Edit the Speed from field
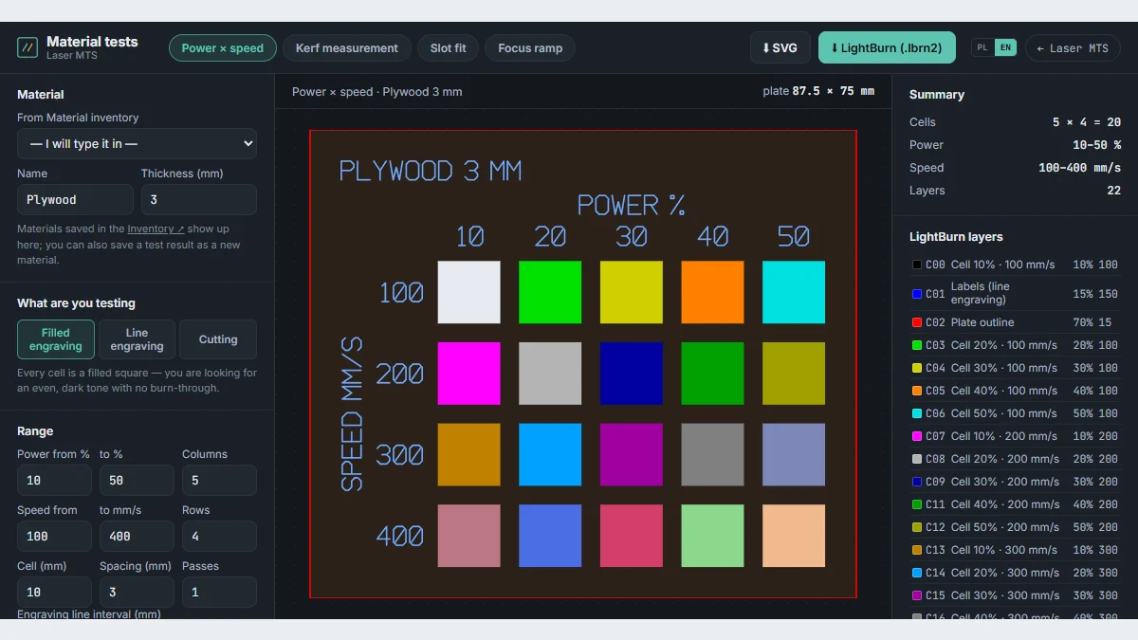Viewport: 1138px width, 640px height. (54, 536)
